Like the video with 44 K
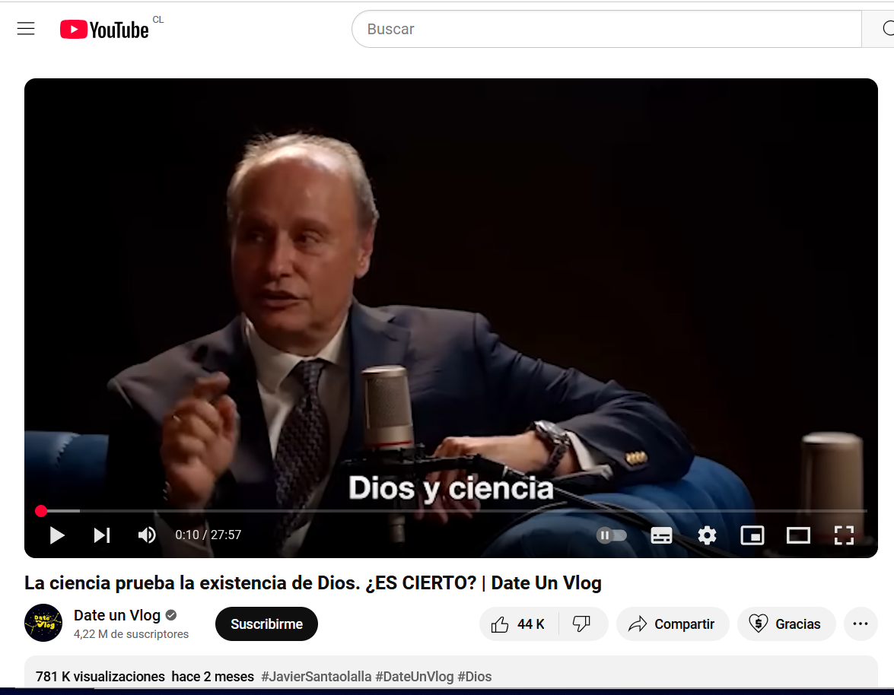 click(518, 624)
